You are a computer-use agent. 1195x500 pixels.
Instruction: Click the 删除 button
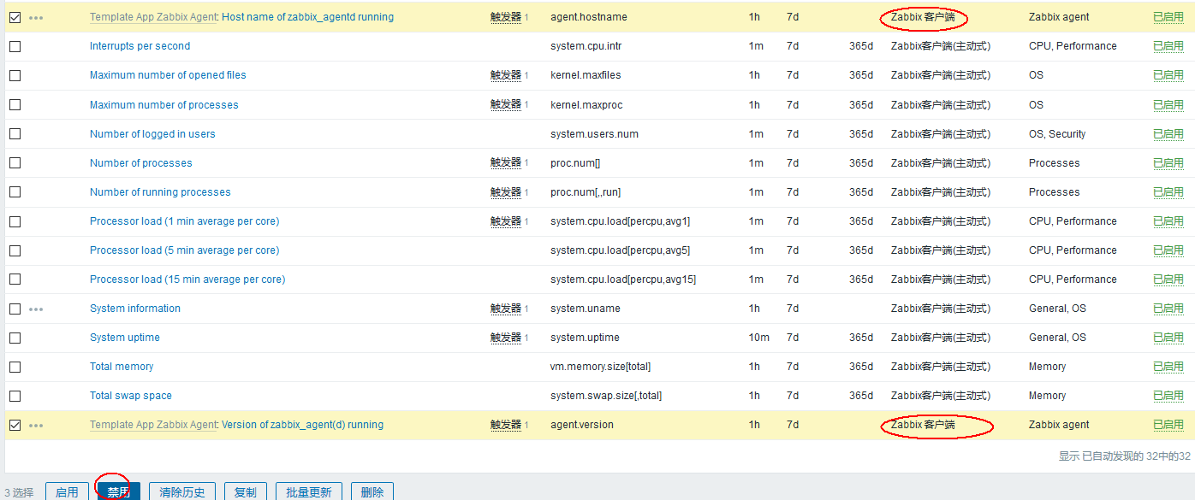coord(372,491)
